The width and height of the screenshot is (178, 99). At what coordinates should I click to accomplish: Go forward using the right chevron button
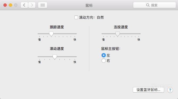[x=32, y=5]
